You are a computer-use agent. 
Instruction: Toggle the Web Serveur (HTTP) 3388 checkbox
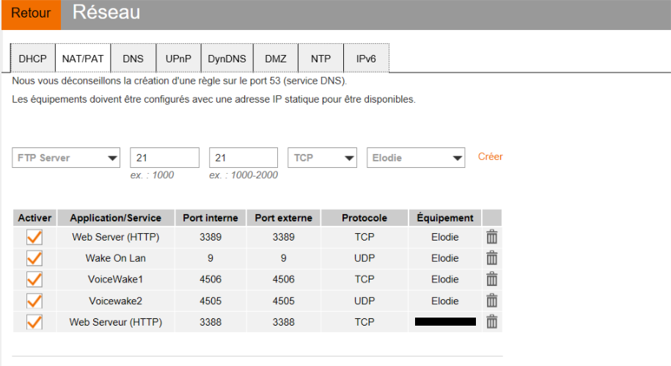point(34,322)
